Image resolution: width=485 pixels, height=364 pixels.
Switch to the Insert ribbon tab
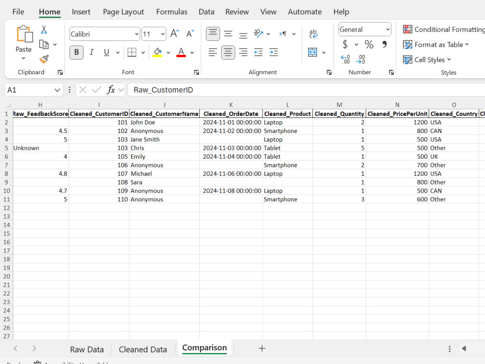pos(81,12)
